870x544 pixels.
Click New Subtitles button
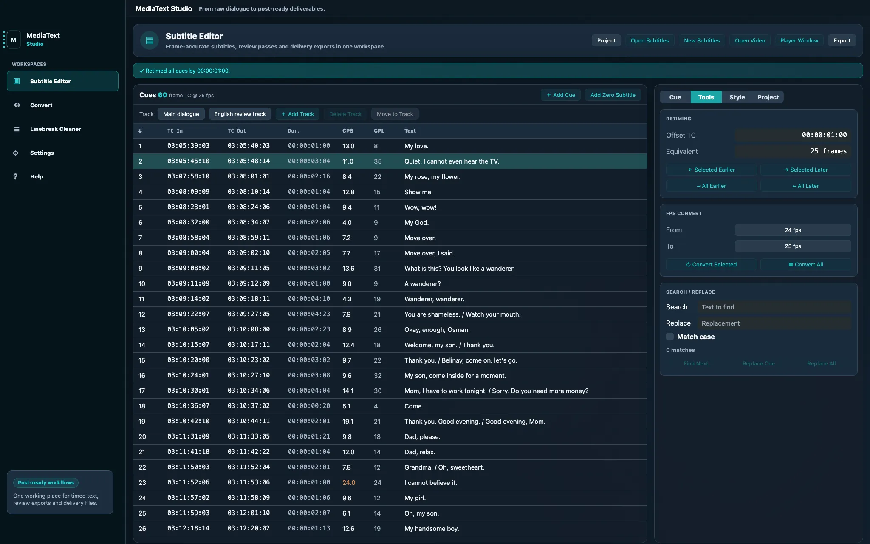[702, 40]
